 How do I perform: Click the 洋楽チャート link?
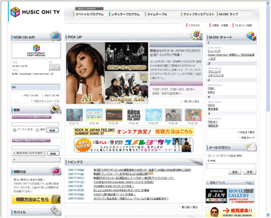click(247, 138)
